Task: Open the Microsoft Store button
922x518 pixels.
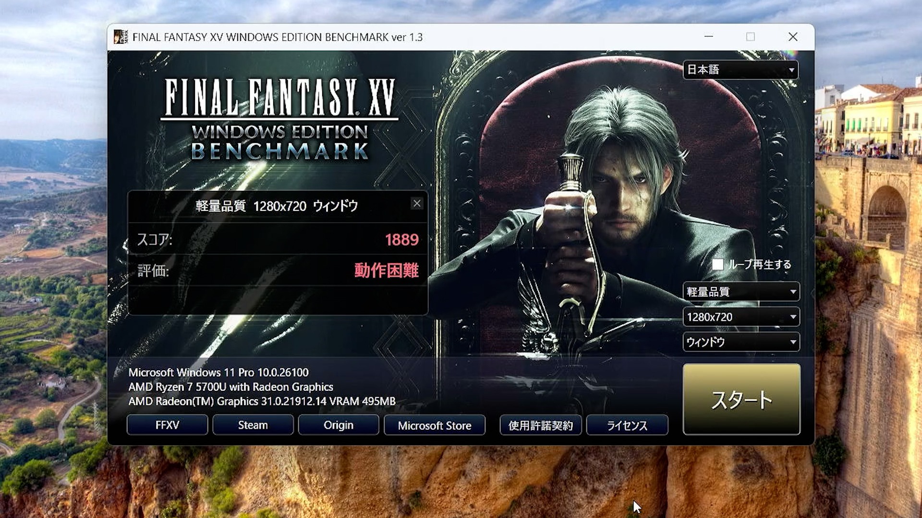Action: click(x=434, y=425)
